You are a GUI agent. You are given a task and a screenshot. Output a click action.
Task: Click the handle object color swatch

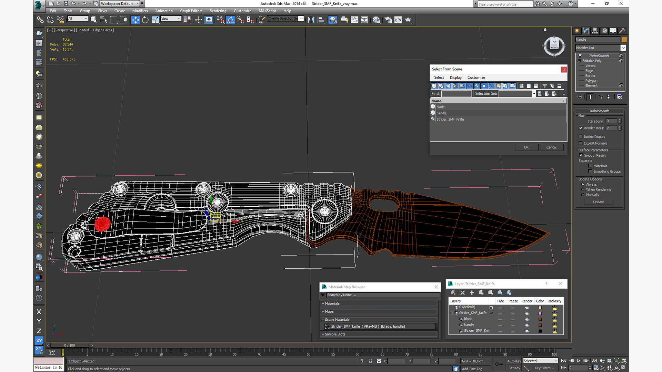[624, 40]
